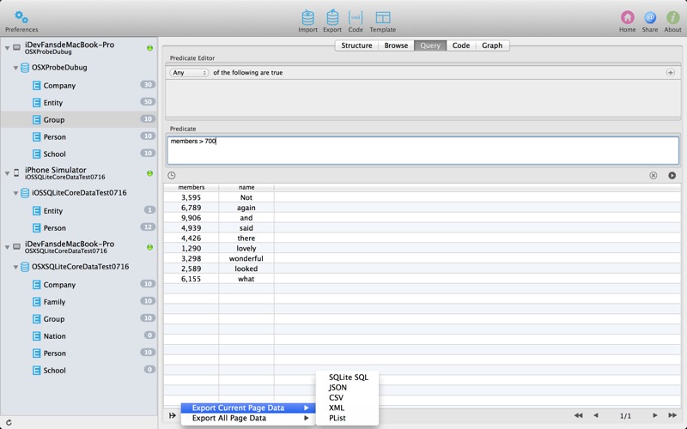
Task: Click the Import database icon
Action: pyautogui.click(x=307, y=17)
